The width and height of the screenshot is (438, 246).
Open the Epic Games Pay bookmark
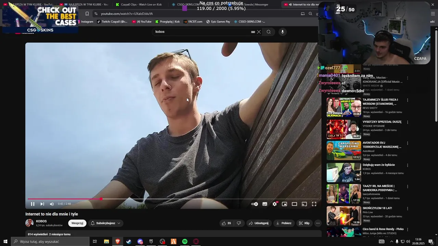click(218, 22)
